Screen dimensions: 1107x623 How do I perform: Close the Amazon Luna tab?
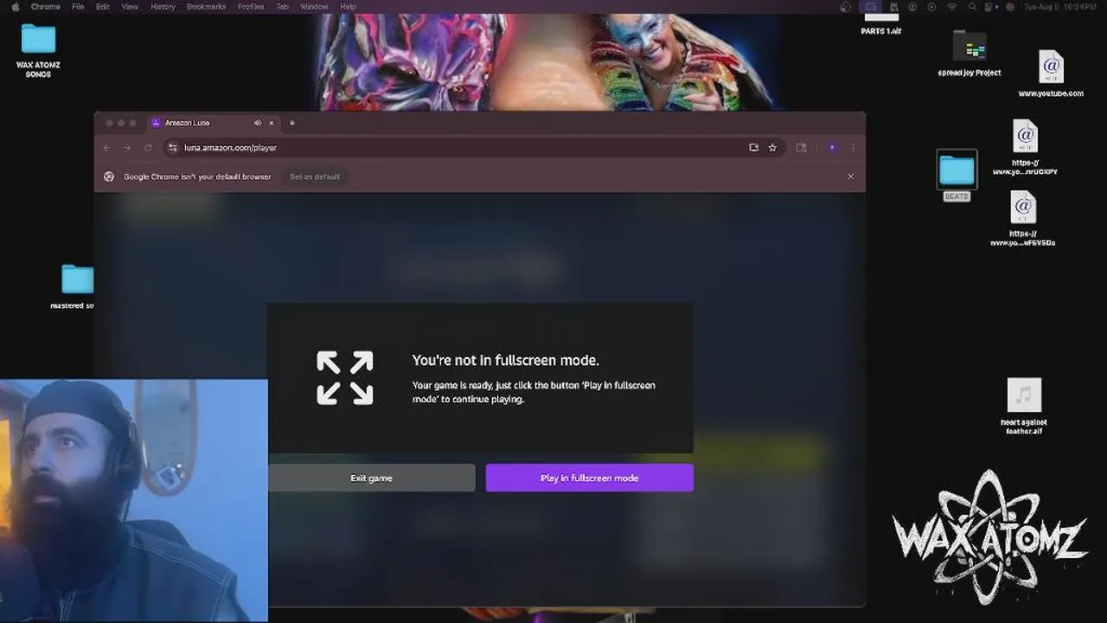click(x=272, y=123)
